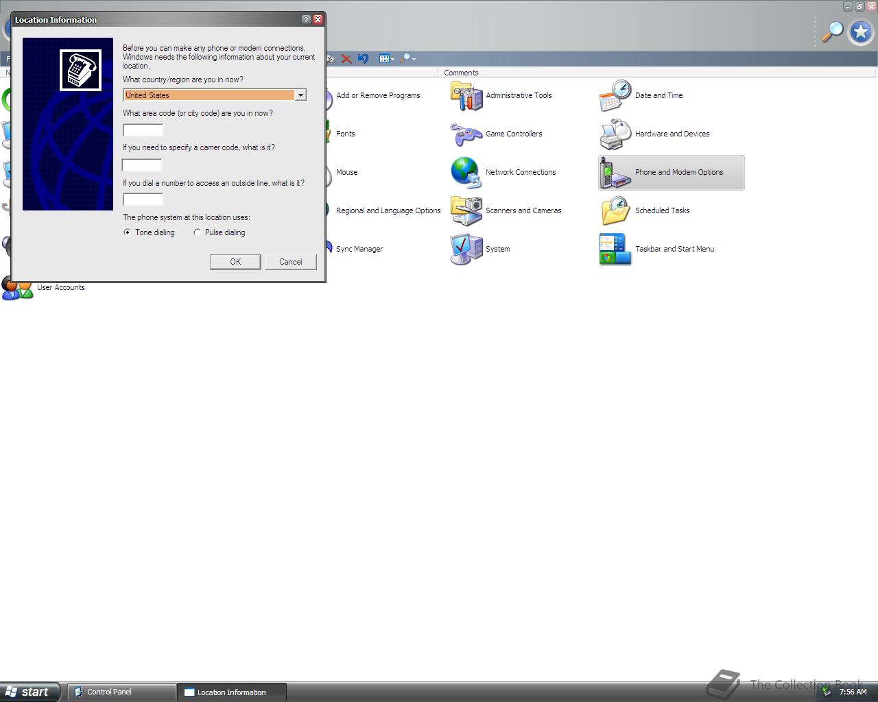Select Phone and Modem Options icon
This screenshot has width=878, height=702.
[615, 173]
